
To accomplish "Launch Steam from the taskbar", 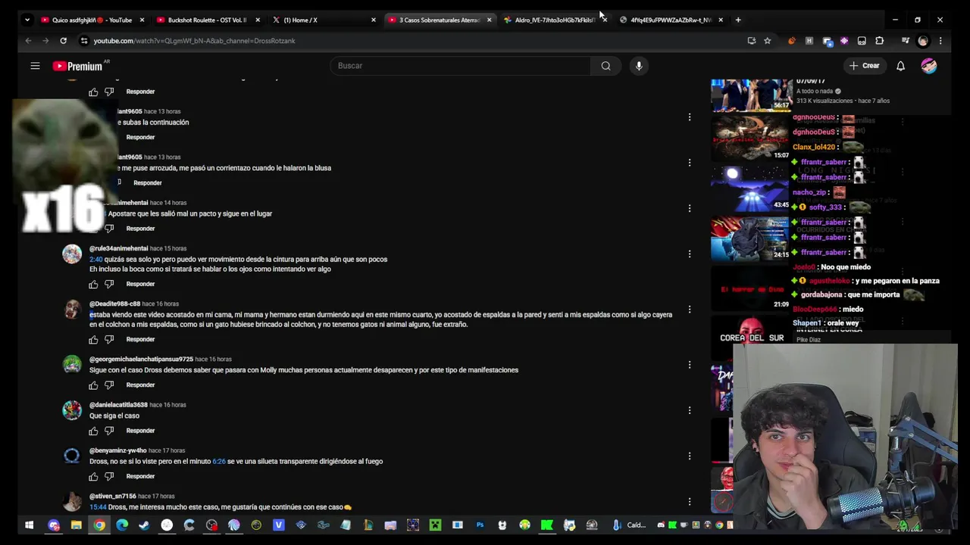I will [144, 525].
